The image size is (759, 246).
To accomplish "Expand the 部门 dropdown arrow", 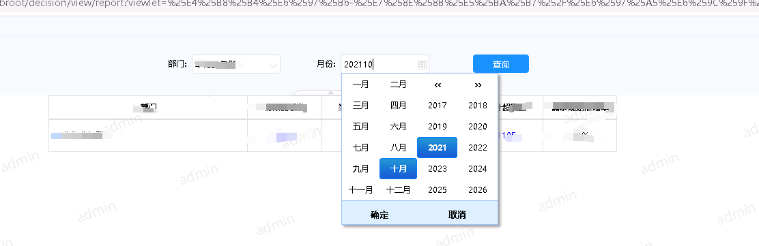I will point(274,65).
